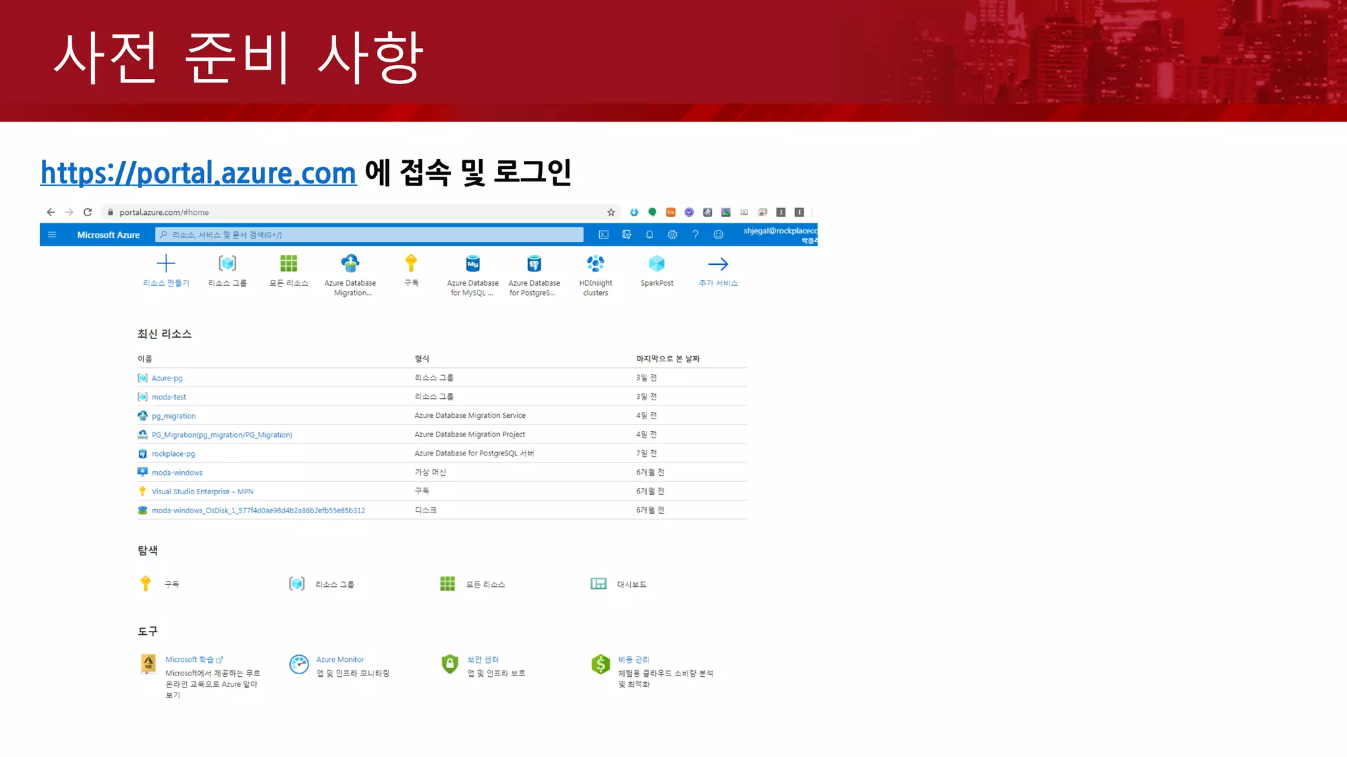This screenshot has height=757, width=1347.
Task: Open Azure portal settings gear
Action: pyautogui.click(x=672, y=235)
